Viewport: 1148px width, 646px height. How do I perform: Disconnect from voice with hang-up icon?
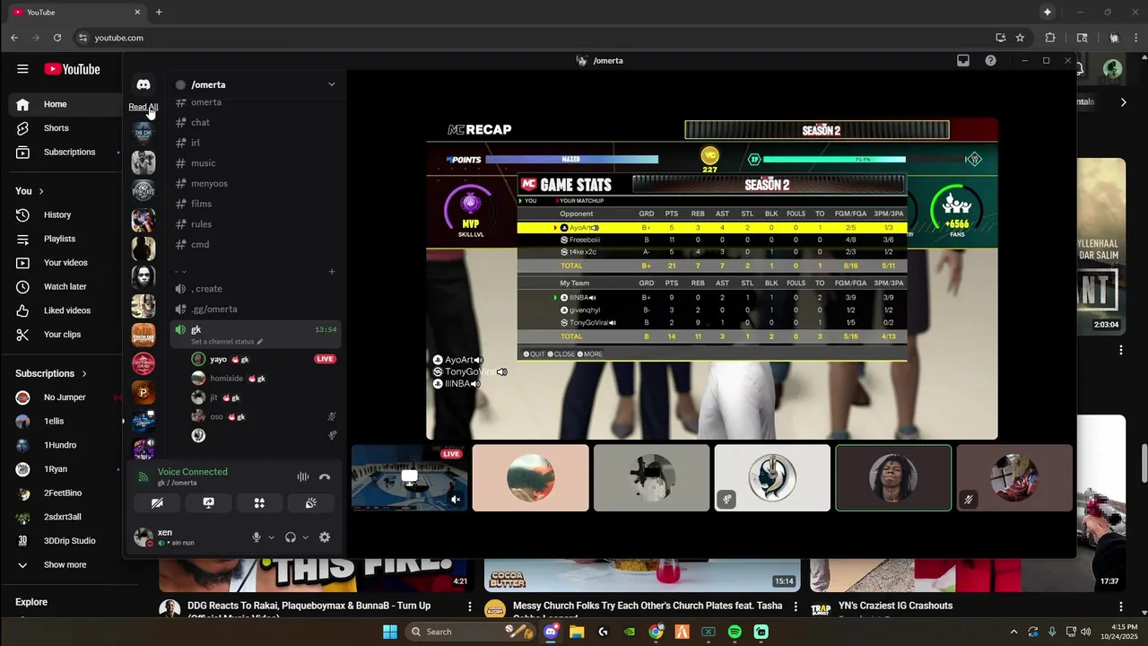(x=325, y=477)
